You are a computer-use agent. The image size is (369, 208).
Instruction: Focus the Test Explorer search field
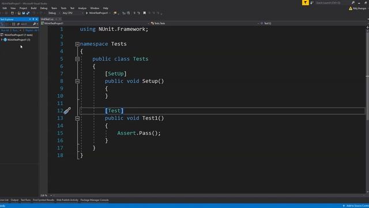click(x=27, y=24)
